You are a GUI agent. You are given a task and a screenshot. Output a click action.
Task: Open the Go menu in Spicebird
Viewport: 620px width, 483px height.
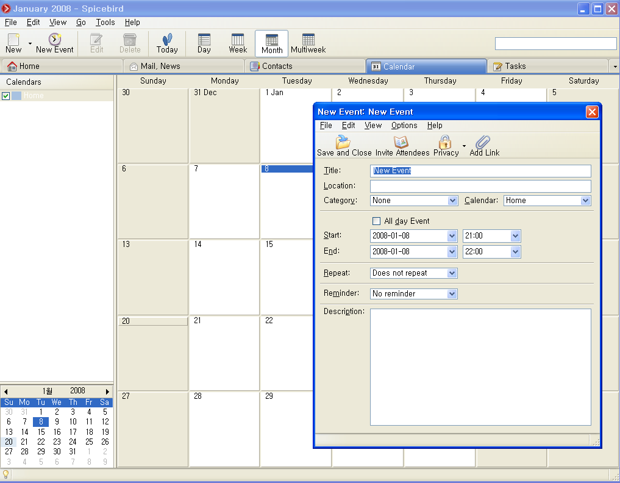[x=80, y=22]
